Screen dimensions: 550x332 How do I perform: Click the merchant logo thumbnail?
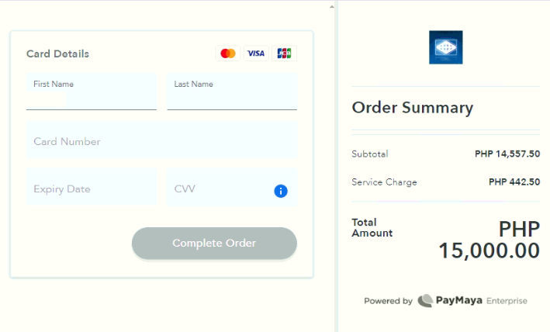click(x=446, y=47)
